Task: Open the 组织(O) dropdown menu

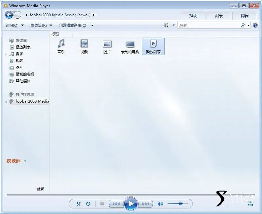Action: (15, 25)
